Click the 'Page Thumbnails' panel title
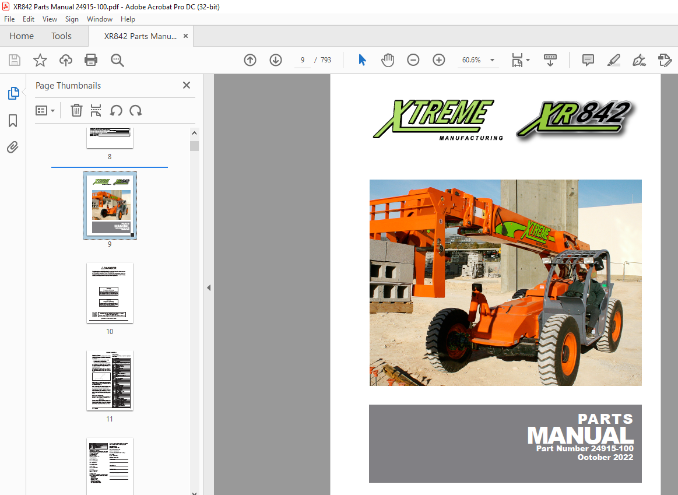 [x=68, y=86]
